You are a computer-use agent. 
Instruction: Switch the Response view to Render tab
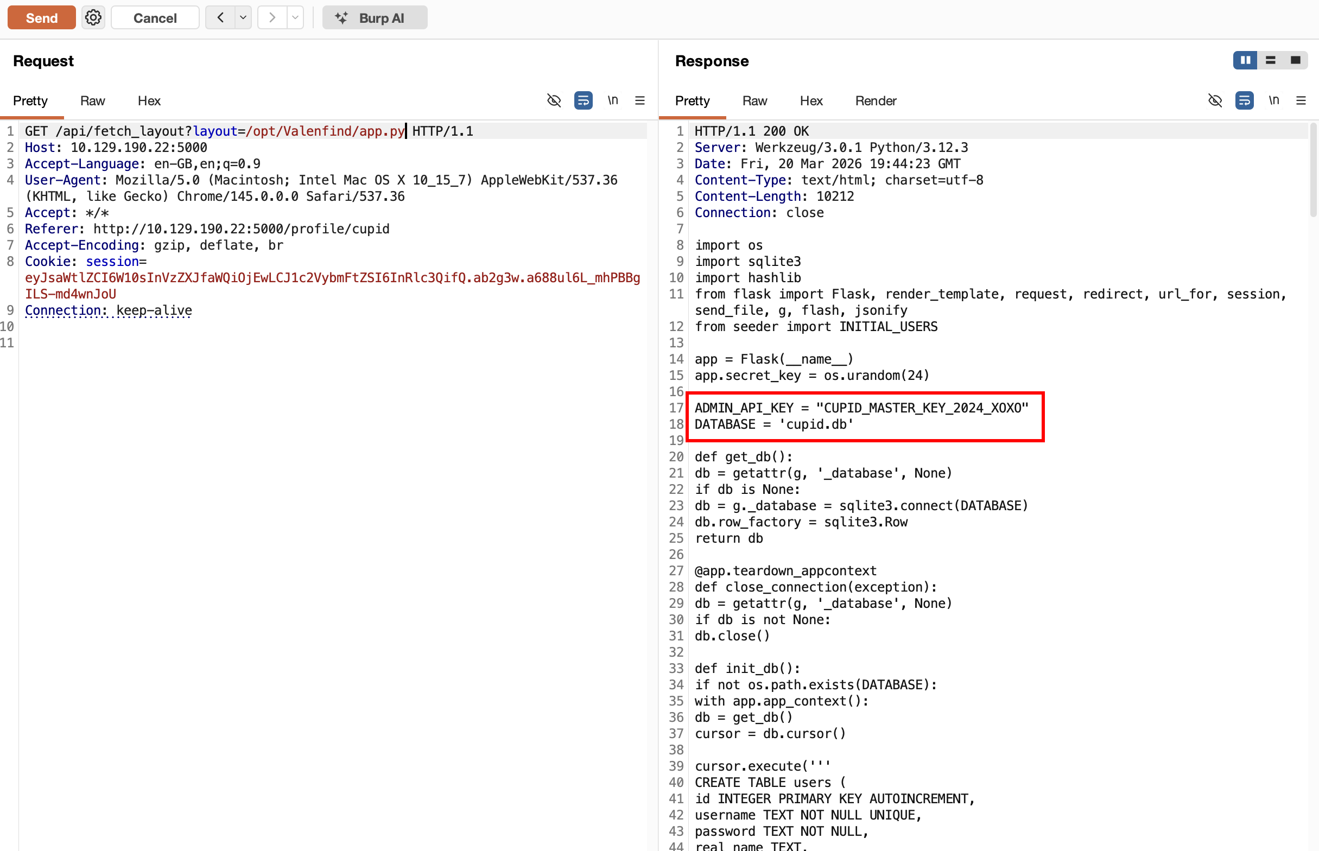point(876,101)
